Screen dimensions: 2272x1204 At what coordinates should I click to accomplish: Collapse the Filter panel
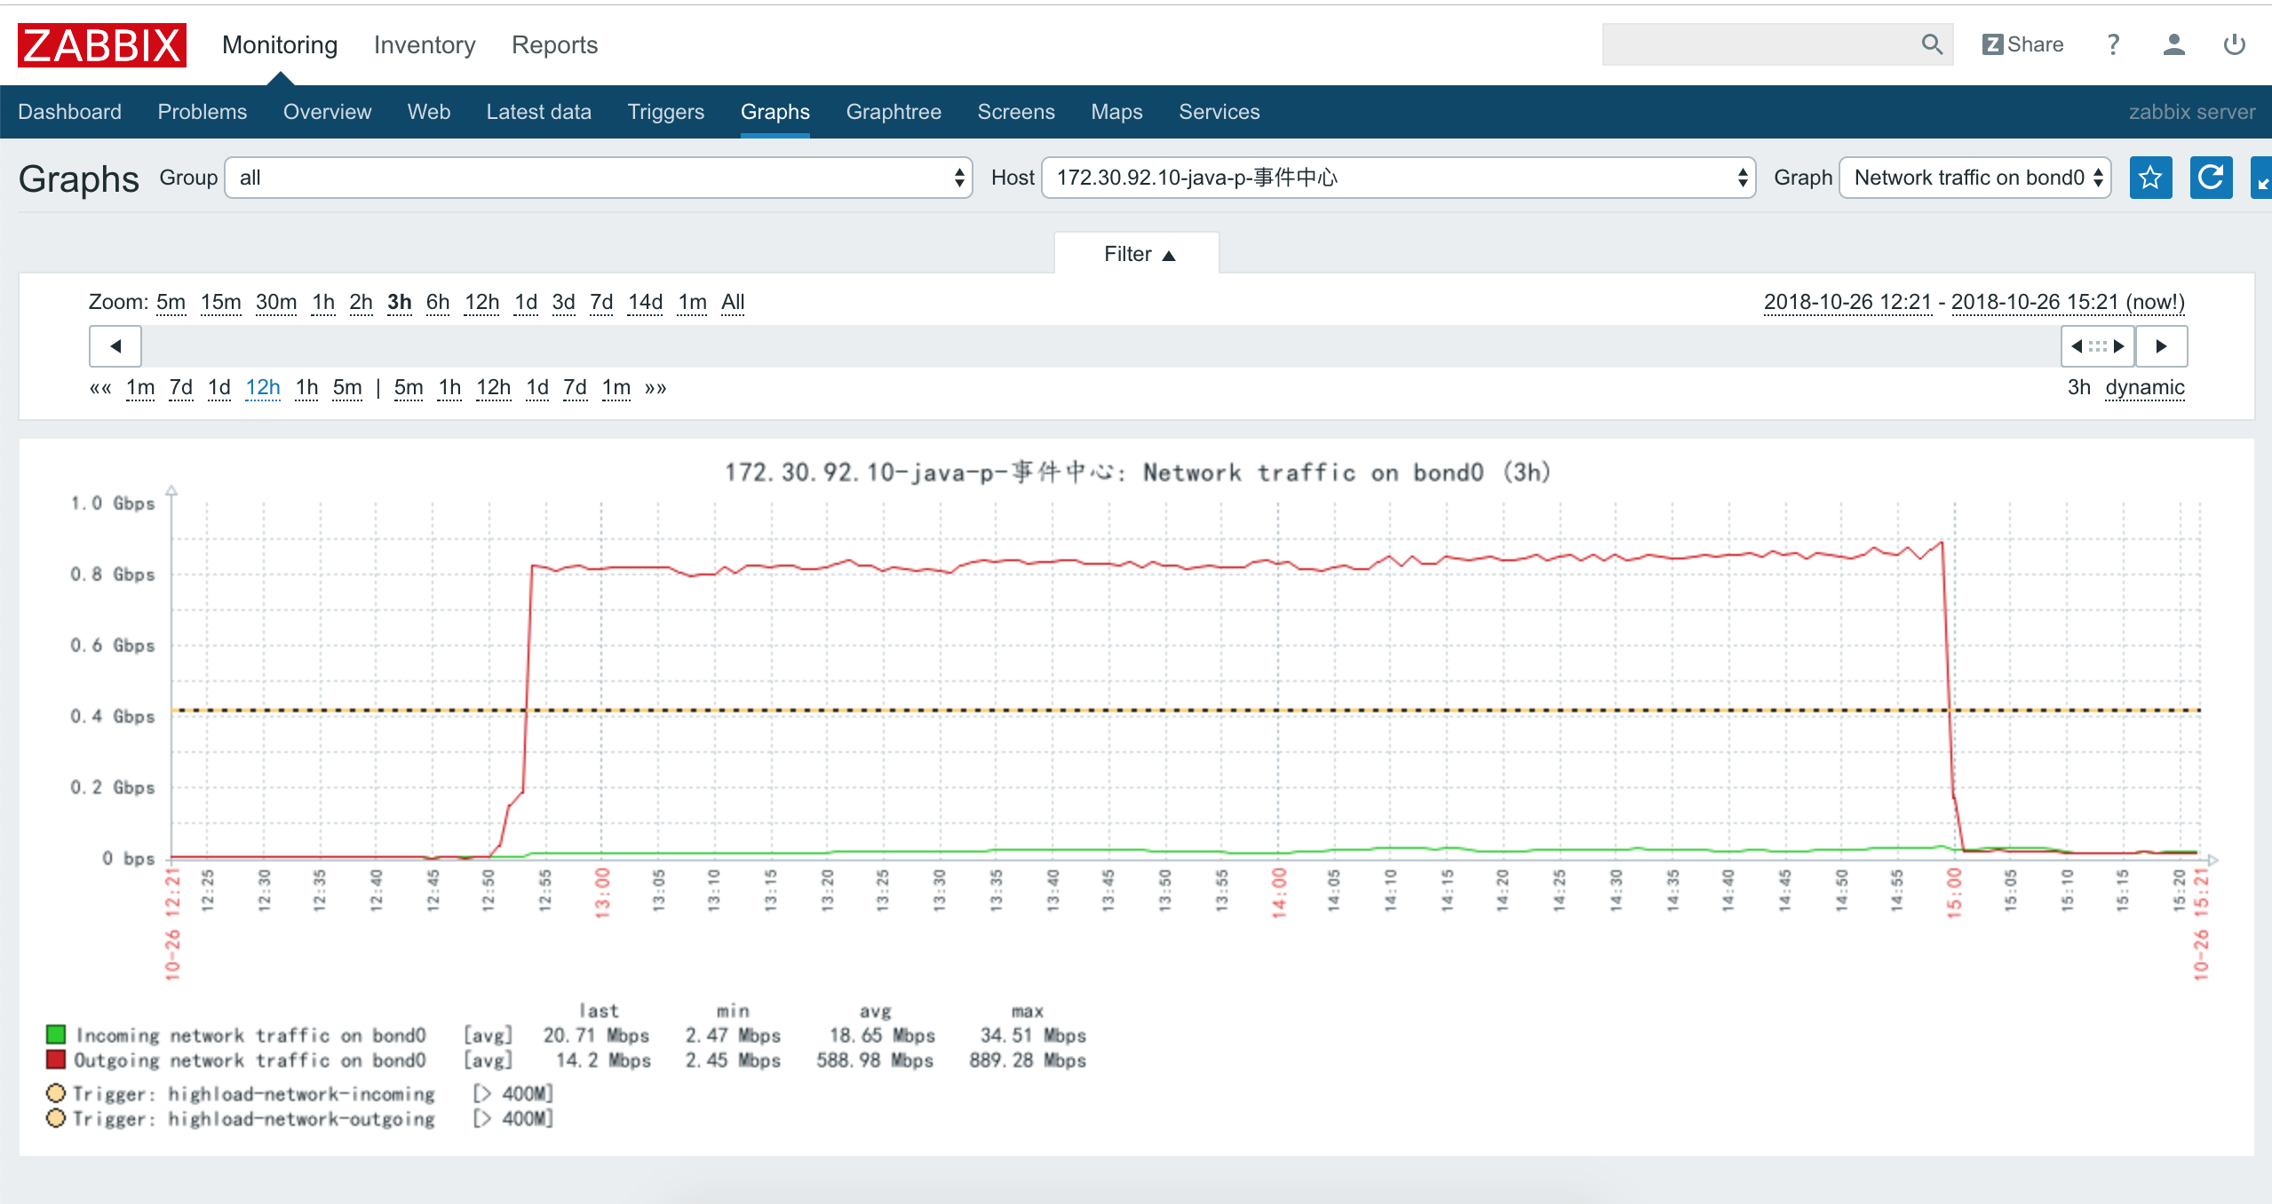pos(1138,255)
